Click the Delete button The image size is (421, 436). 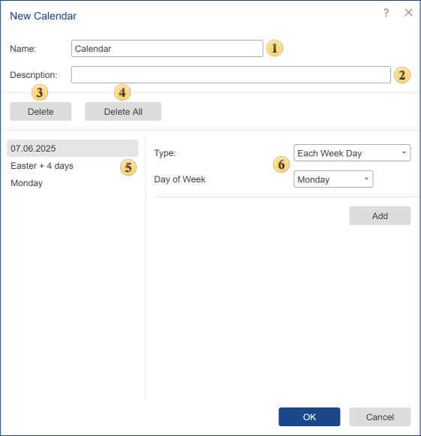(x=41, y=112)
